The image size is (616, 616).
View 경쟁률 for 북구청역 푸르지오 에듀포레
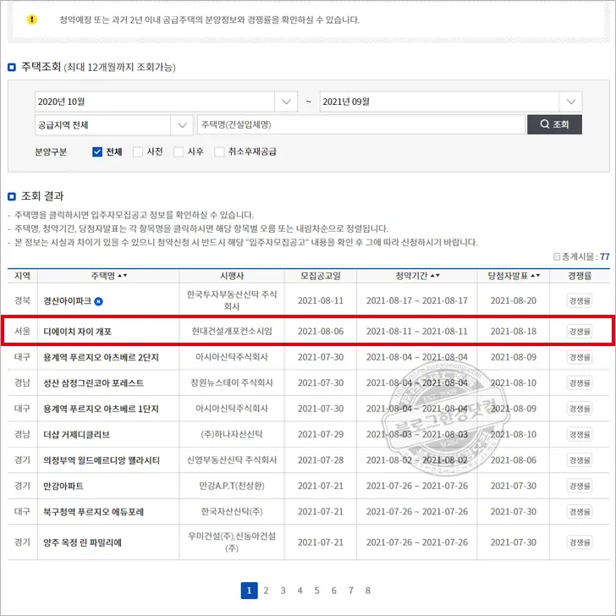coord(580,512)
